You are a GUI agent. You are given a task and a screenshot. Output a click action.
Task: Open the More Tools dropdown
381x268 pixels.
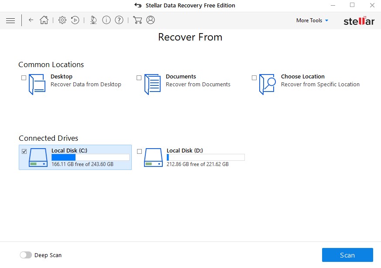(x=312, y=20)
